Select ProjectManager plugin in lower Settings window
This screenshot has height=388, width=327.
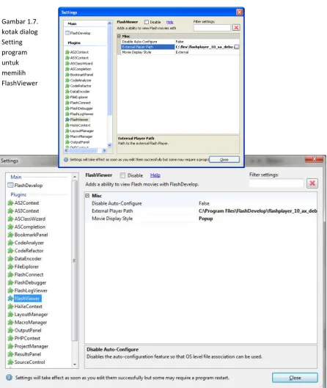28,346
